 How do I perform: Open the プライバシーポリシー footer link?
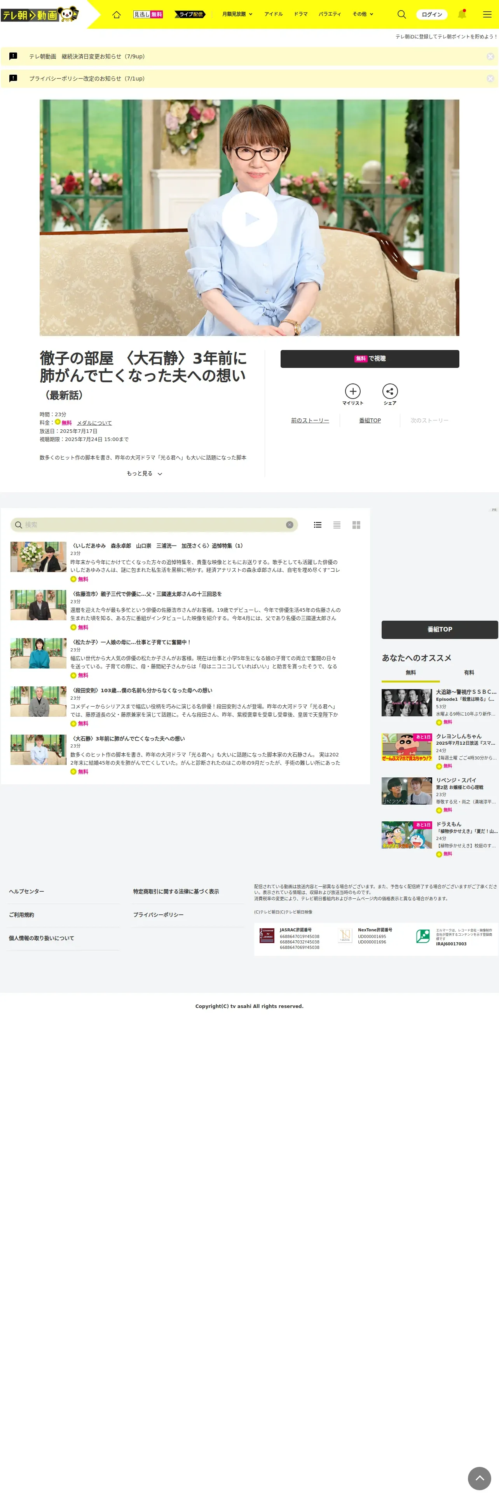[x=158, y=915]
